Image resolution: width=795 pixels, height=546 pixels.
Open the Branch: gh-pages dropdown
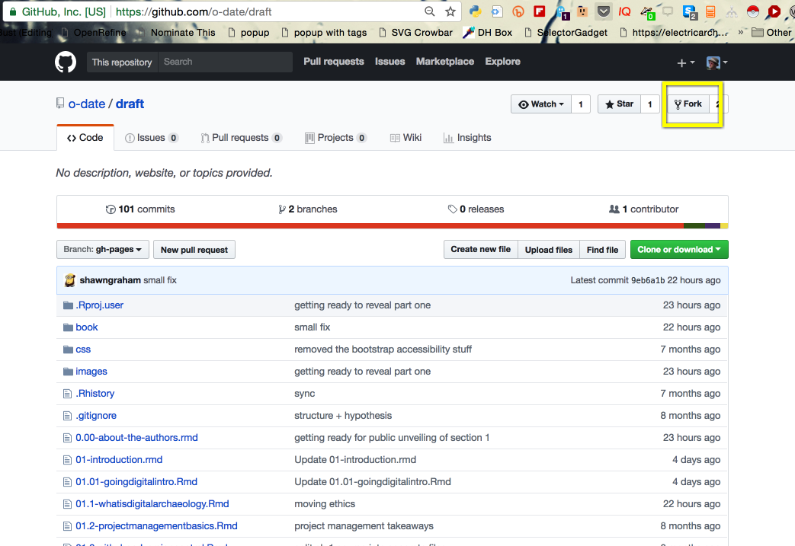(102, 249)
